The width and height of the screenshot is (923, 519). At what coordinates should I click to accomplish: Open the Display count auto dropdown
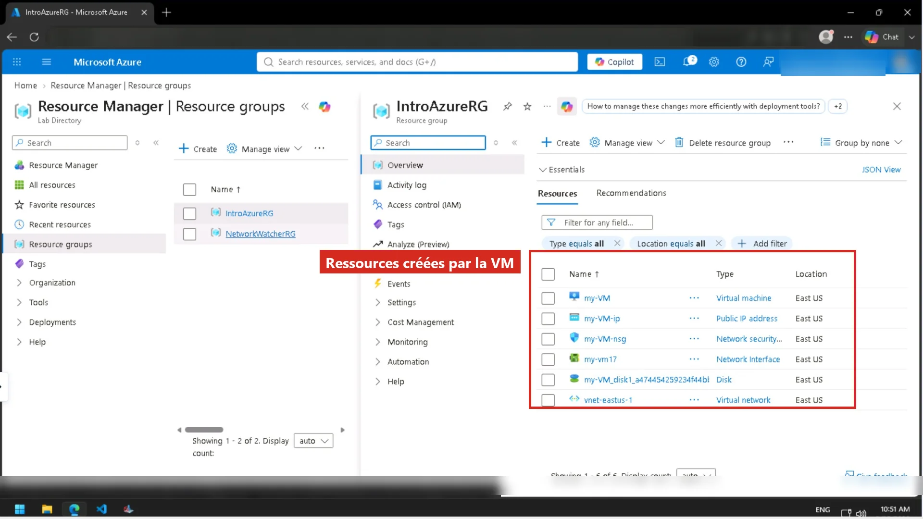[313, 441]
